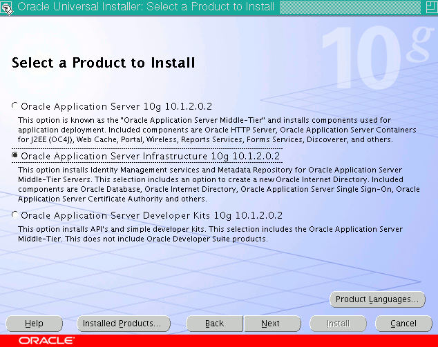Click text 'Application Server Certificate Authority and others.'
This screenshot has height=347, width=438.
click(113, 199)
